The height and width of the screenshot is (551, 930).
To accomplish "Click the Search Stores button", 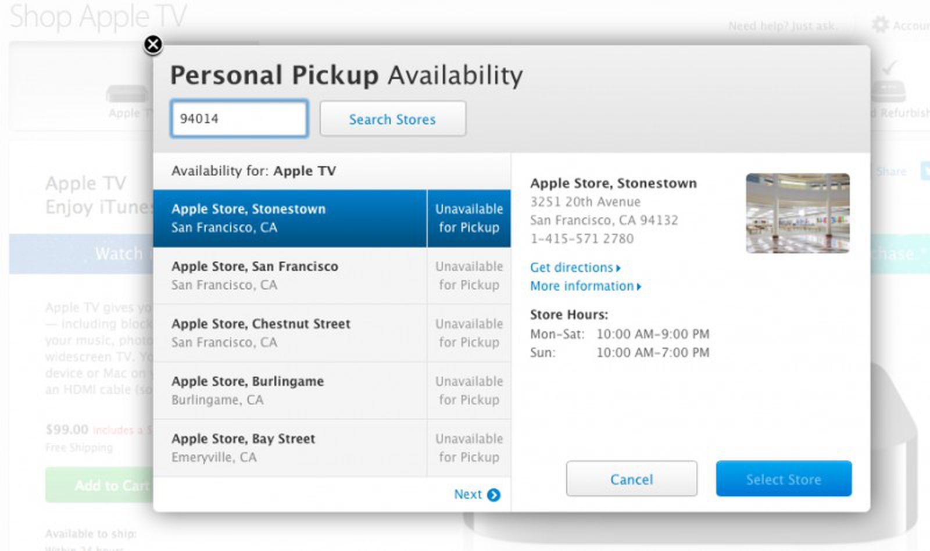I will tap(392, 119).
